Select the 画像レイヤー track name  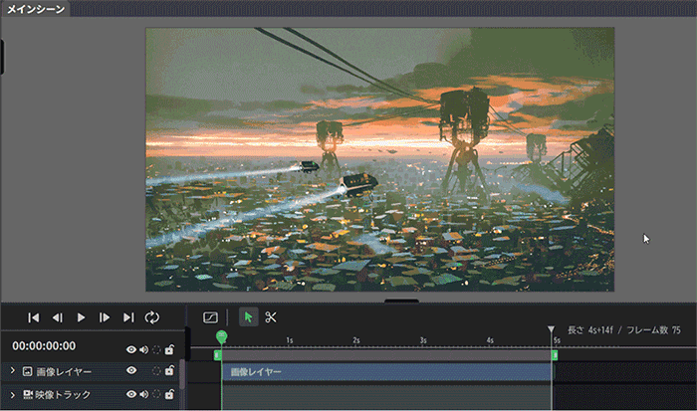64,372
